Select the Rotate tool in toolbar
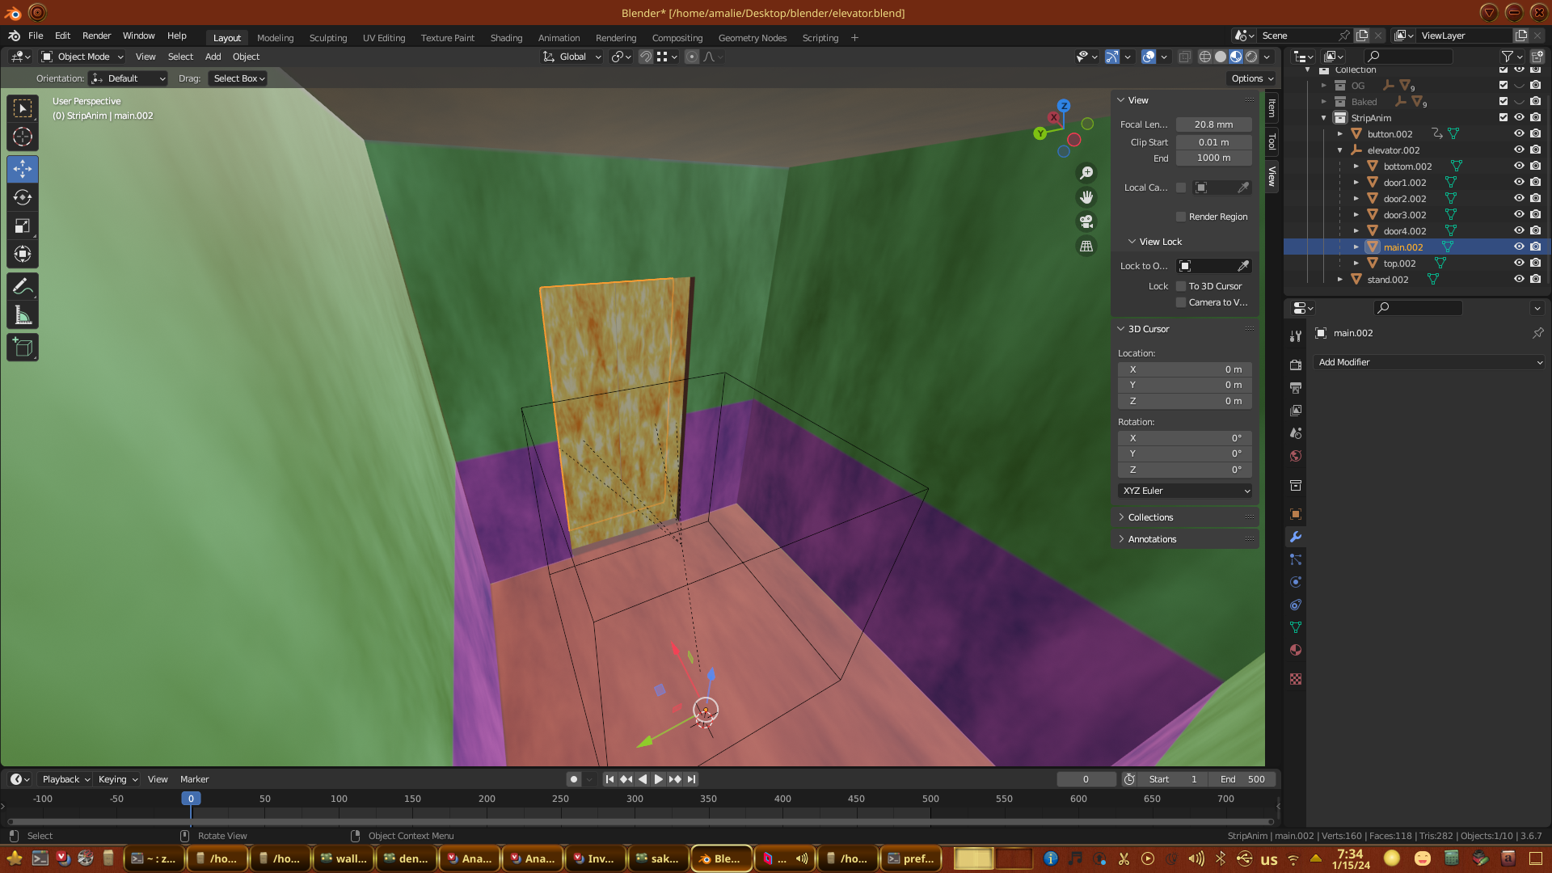This screenshot has width=1552, height=873. point(23,198)
